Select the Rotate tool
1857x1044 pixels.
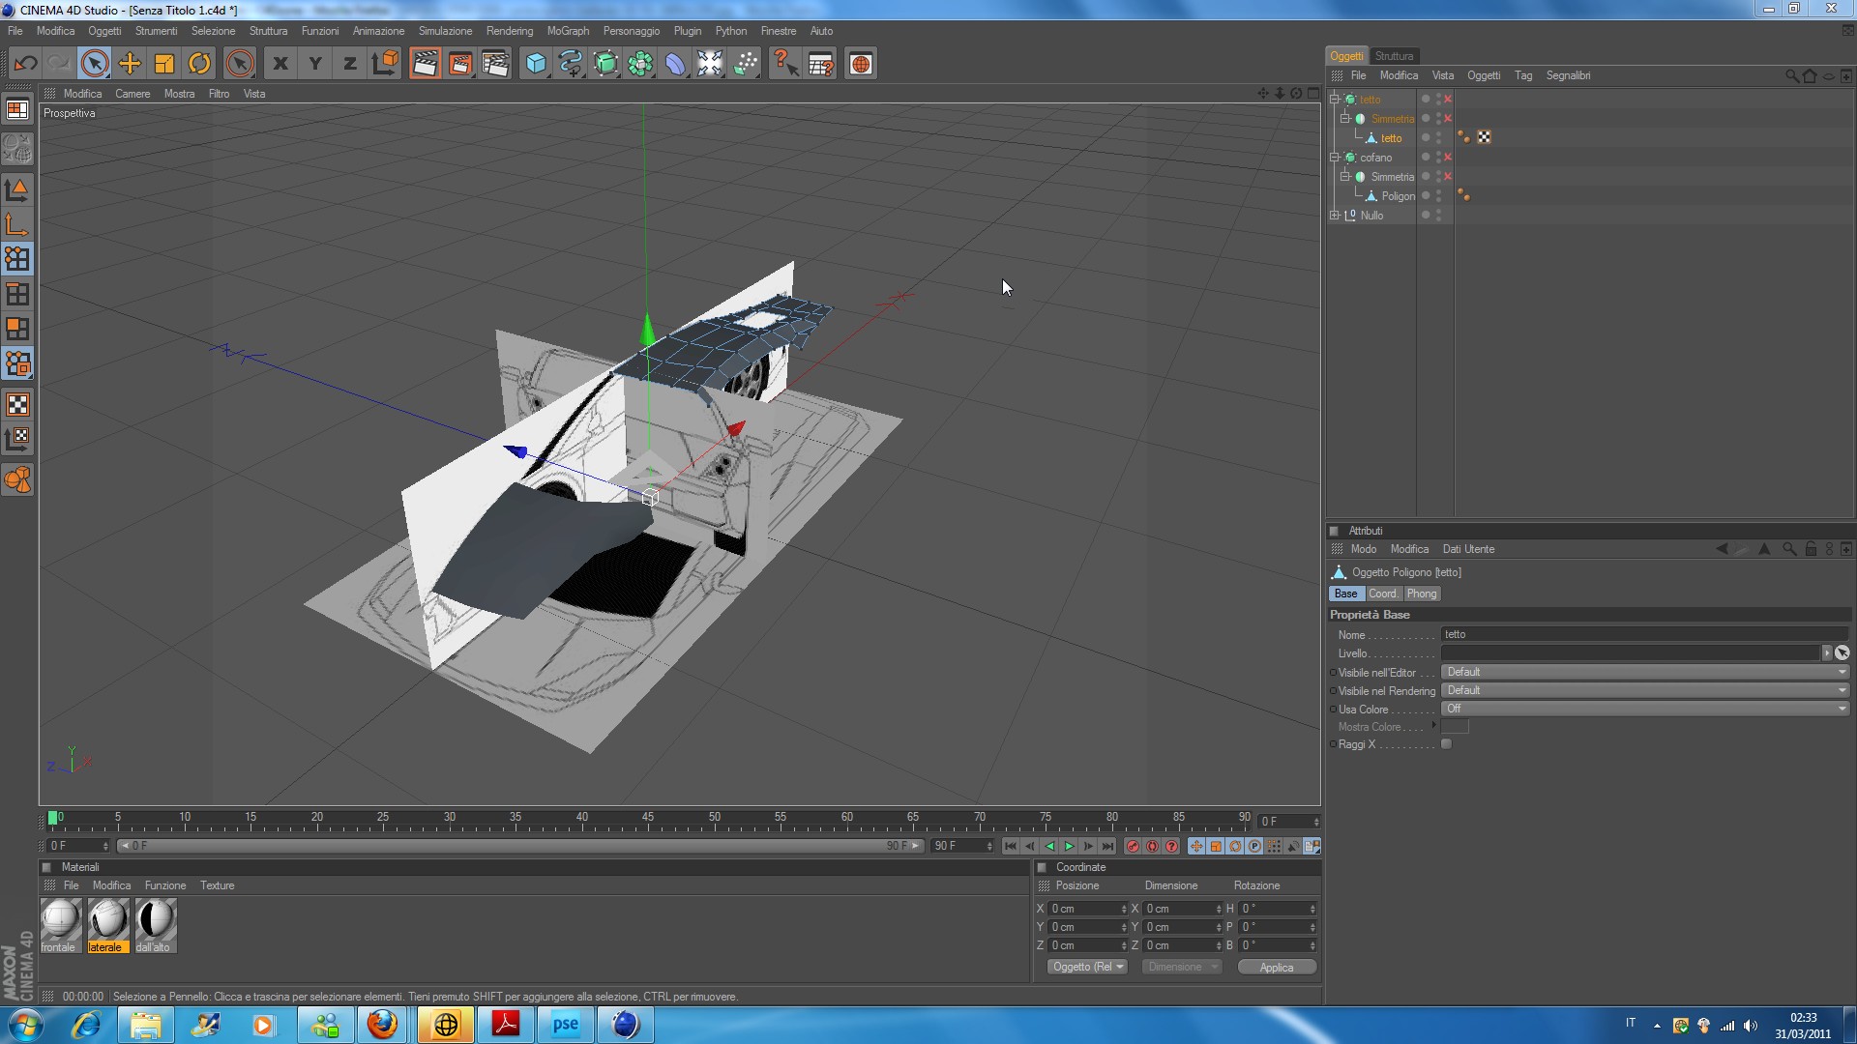click(199, 64)
